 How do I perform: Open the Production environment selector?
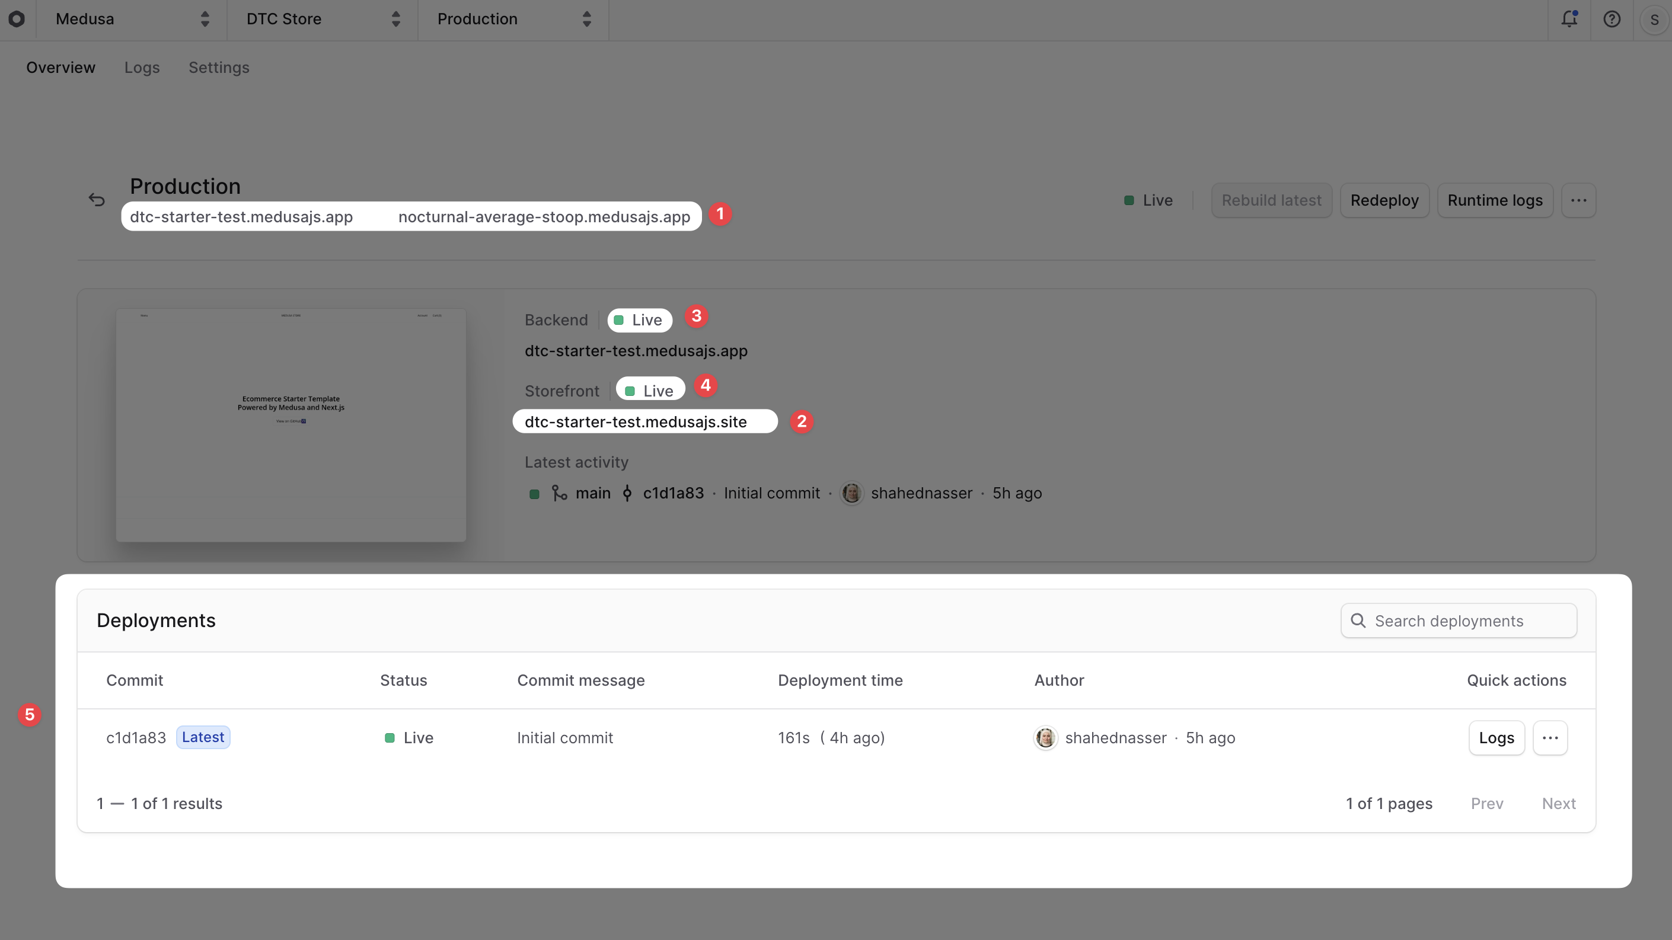tap(513, 19)
